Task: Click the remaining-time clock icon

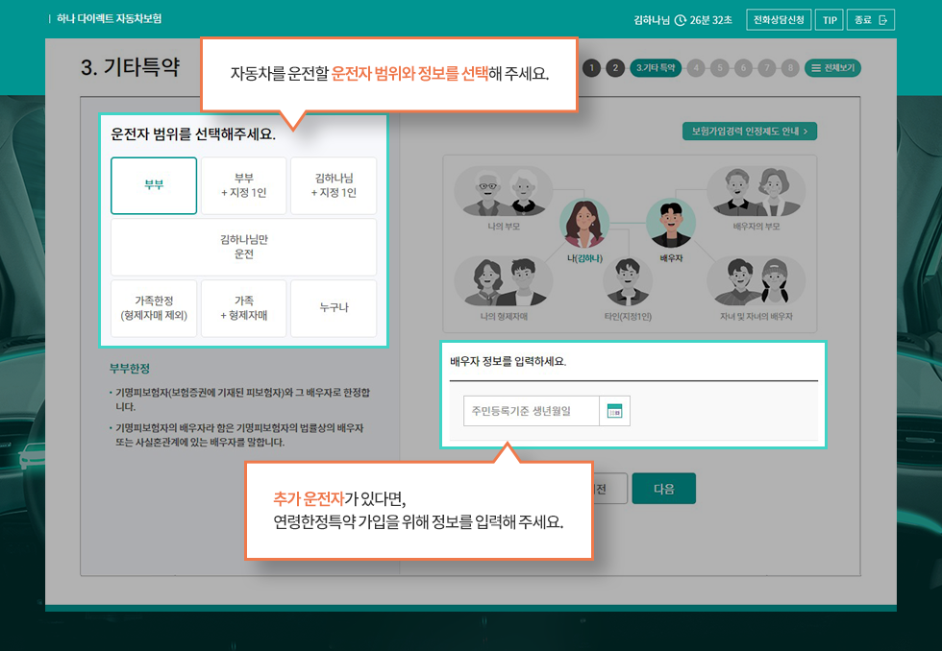Action: (x=681, y=20)
